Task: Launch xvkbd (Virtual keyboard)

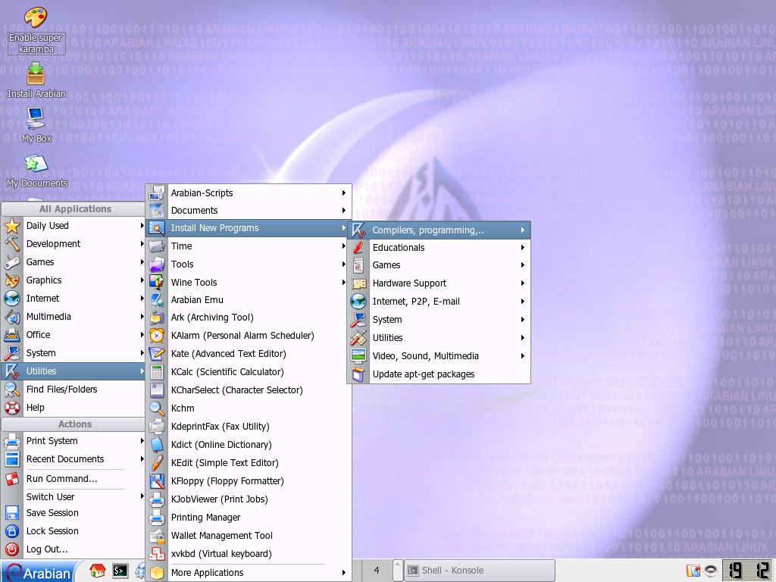Action: point(249,554)
